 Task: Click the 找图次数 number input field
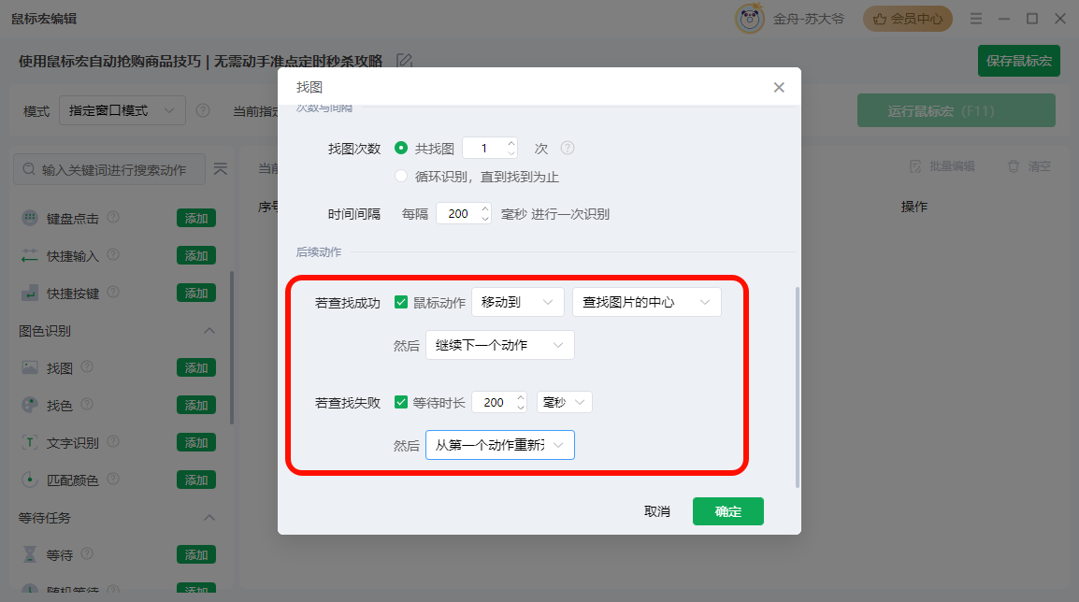point(484,148)
